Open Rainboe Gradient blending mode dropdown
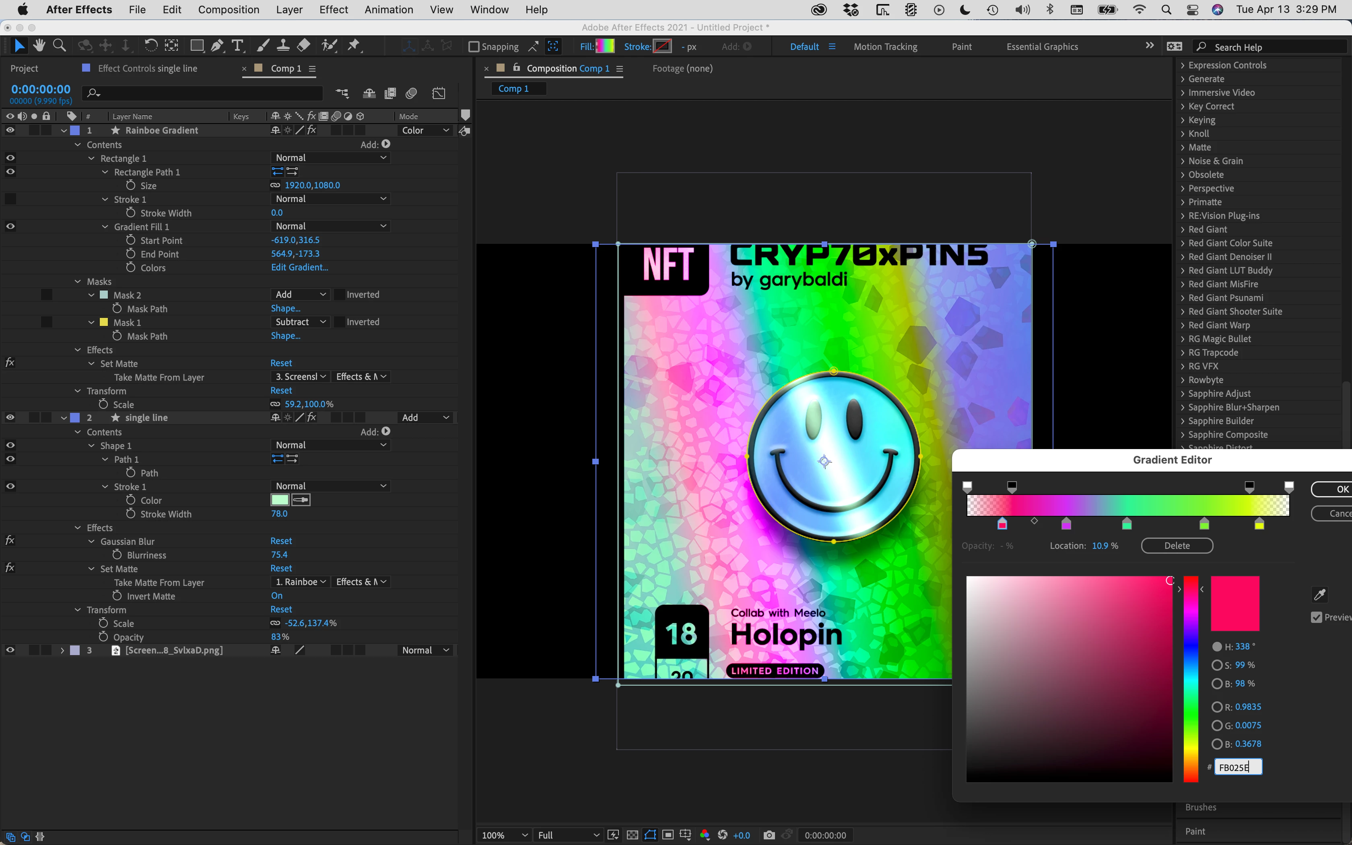 [425, 130]
